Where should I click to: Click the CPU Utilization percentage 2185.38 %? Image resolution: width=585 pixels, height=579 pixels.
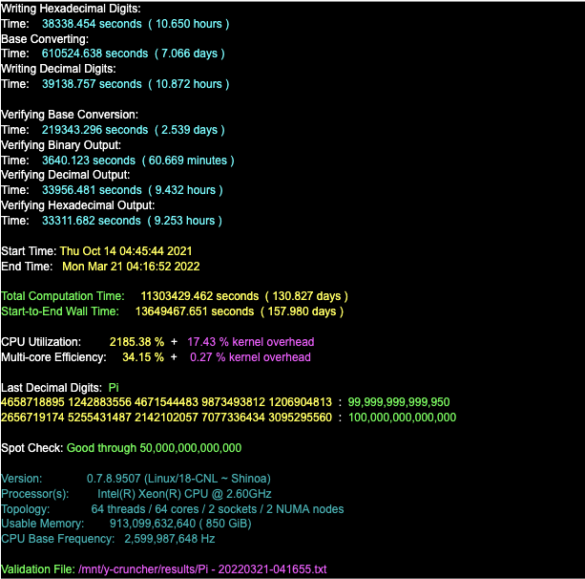pyautogui.click(x=136, y=342)
